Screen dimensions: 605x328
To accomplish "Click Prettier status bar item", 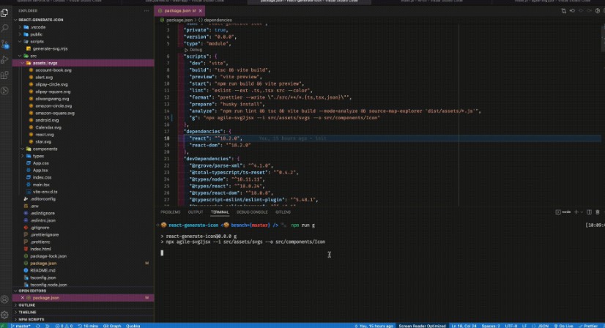I will click(x=588, y=326).
